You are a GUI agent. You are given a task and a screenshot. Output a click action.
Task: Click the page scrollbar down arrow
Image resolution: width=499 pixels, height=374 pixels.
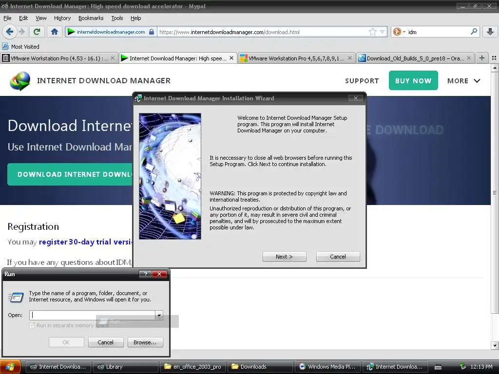pyautogui.click(x=495, y=345)
